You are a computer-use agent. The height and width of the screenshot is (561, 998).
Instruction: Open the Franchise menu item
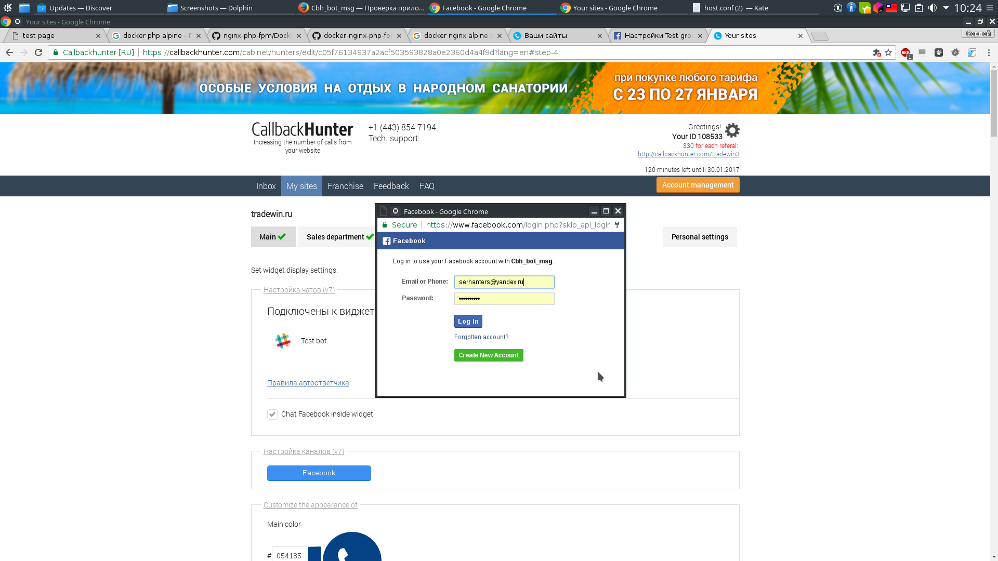(x=345, y=186)
